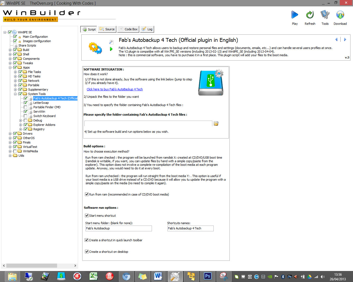Click the Shortcuts names text field

pos(190,228)
